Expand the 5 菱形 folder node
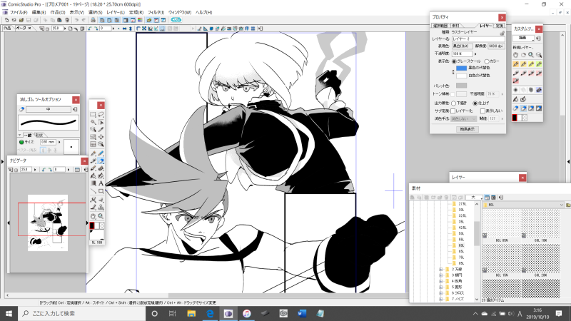 coord(440,287)
